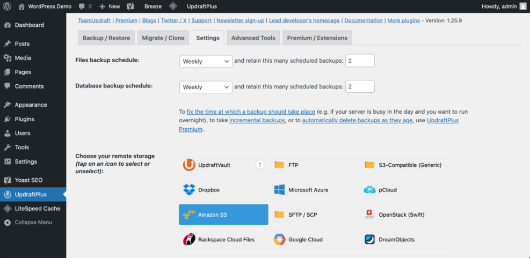Open the UpdraftPlus admin bar menu

pos(202,6)
